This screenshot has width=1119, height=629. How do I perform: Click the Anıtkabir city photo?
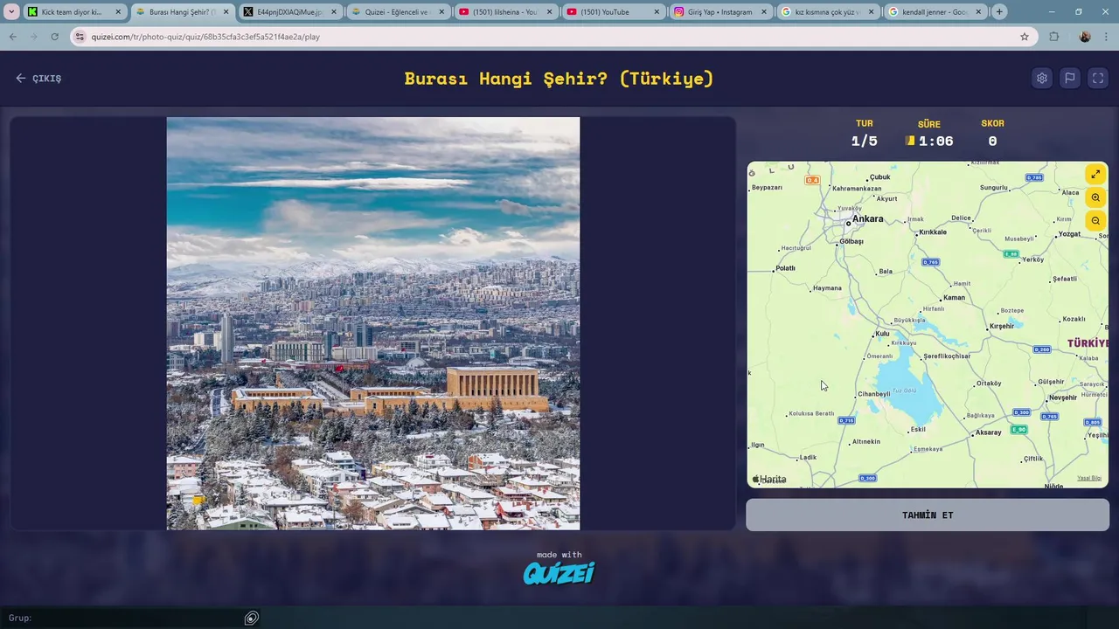pyautogui.click(x=373, y=323)
